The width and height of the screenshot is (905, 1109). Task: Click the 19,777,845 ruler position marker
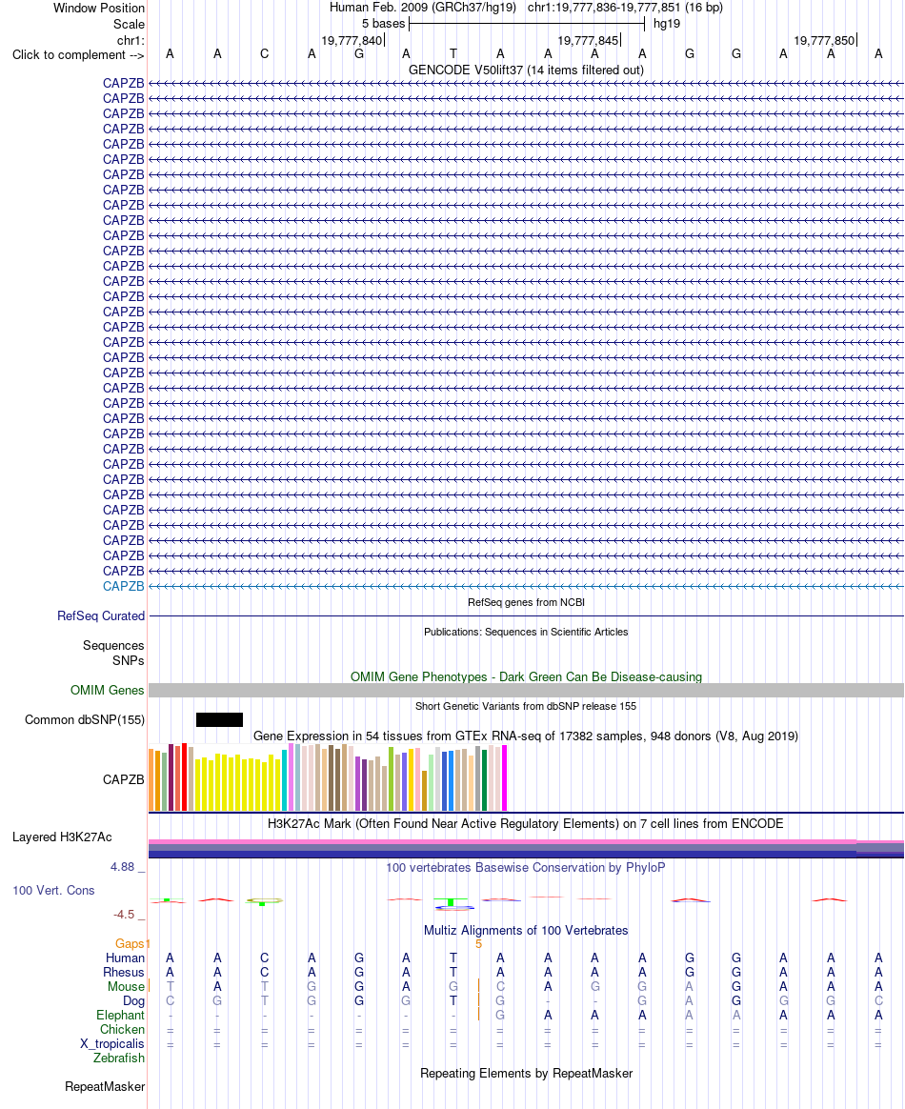589,41
